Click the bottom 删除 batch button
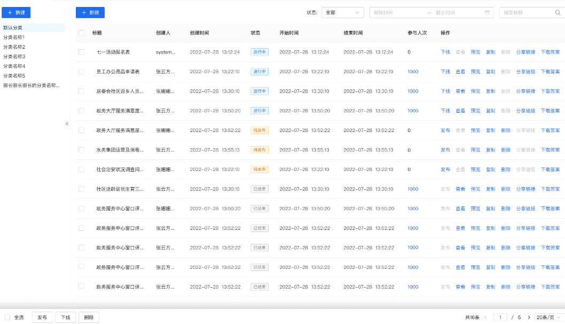The image size is (565, 324). click(89, 318)
